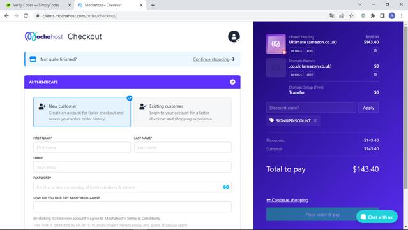408x230 pixels.
Task: Click the Mochahost logo
Action: (43, 36)
